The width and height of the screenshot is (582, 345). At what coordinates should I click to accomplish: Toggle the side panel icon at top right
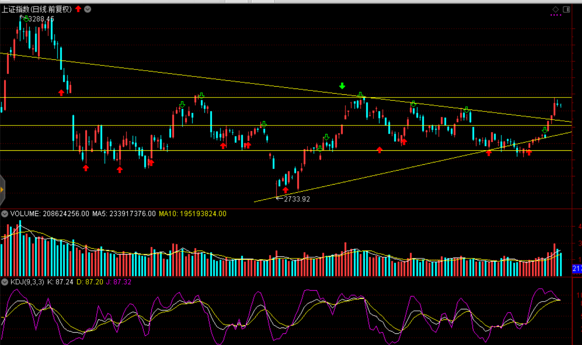[x=566, y=9]
